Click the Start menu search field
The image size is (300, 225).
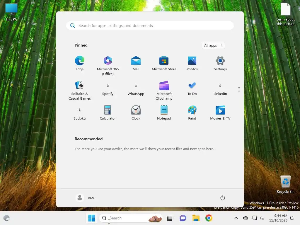tap(150, 25)
